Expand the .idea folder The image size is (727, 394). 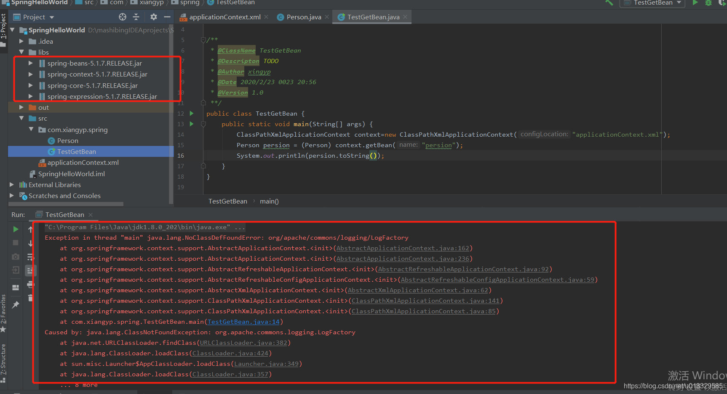[21, 41]
